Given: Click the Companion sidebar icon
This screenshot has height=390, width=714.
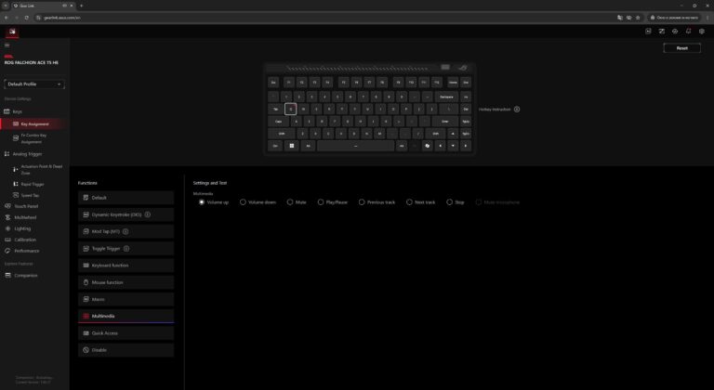Looking at the screenshot, I should (x=7, y=275).
